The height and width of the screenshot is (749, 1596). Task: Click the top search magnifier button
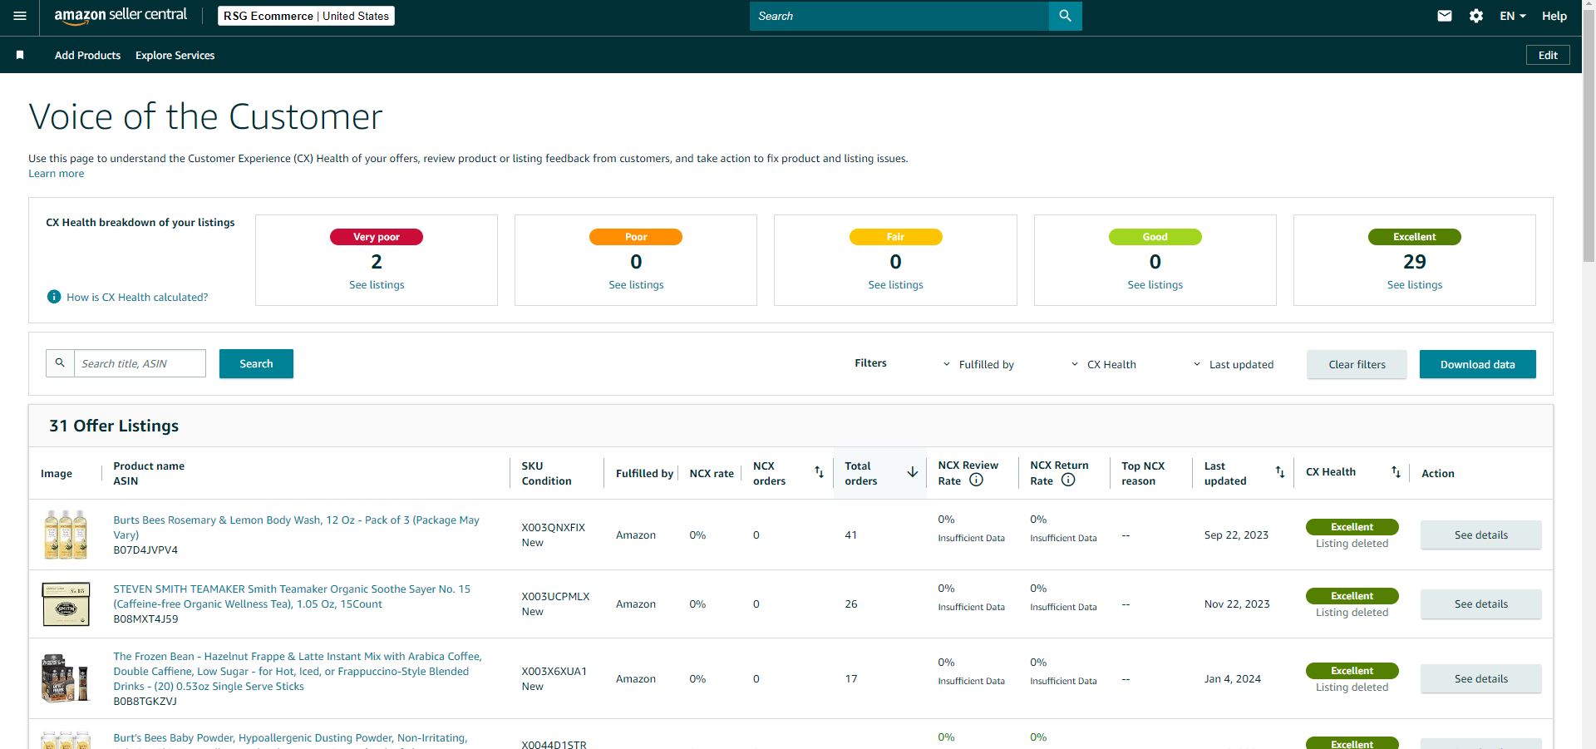click(1065, 16)
